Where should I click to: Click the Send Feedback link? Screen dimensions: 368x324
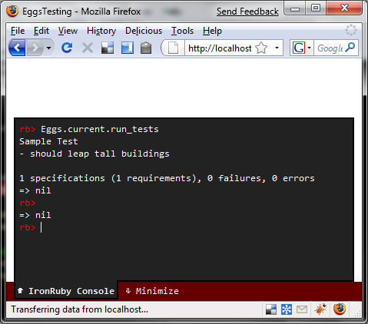(x=247, y=12)
